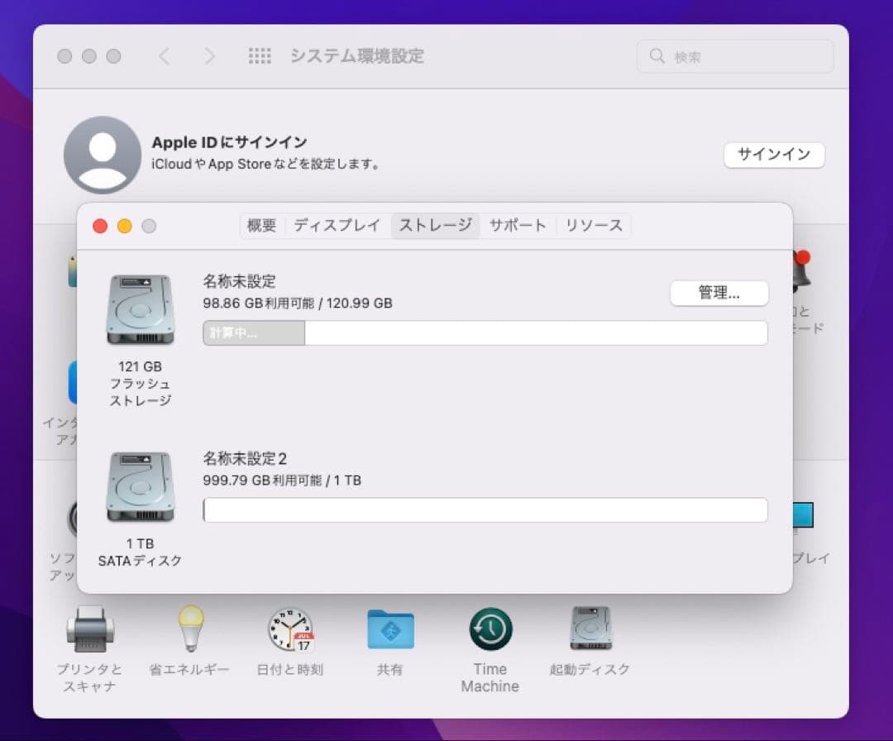This screenshot has width=893, height=741.
Task: Click the サインイン (Sign In) button
Action: coord(774,155)
